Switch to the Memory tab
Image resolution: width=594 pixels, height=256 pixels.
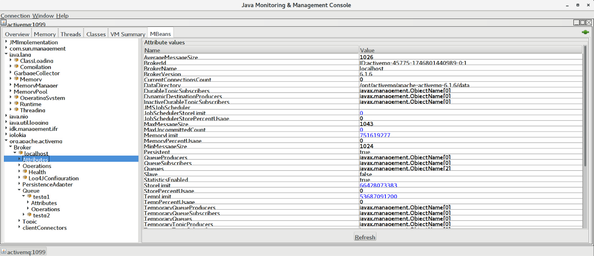coord(45,34)
